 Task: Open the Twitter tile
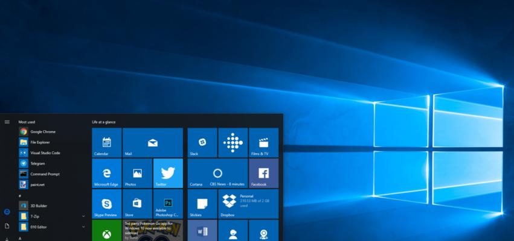tap(168, 174)
